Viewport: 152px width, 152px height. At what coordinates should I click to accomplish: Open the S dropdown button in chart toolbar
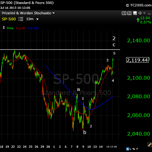pos(124,13)
